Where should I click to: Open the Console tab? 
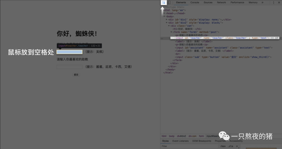(x=195, y=3)
